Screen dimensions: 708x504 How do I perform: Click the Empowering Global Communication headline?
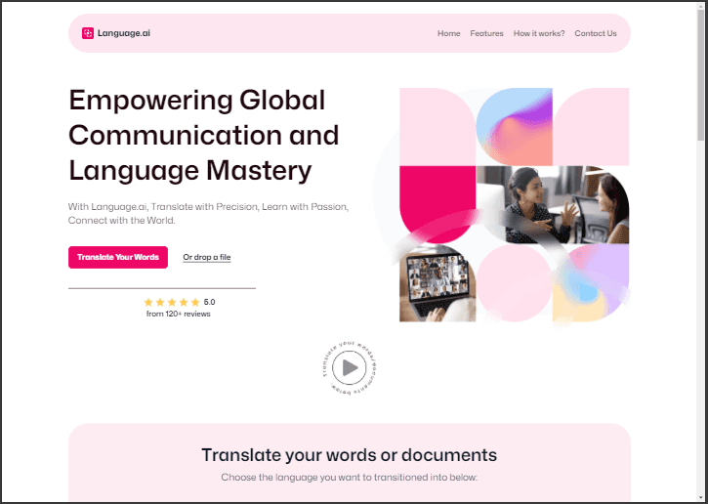pyautogui.click(x=204, y=135)
